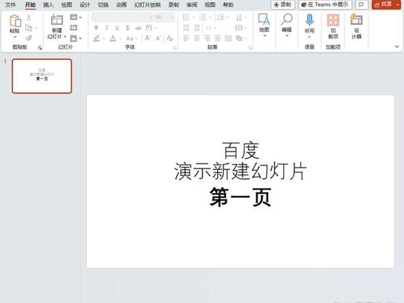Screen dimensions: 404x303
Task: Cut selection with the scissors icon
Action: pyautogui.click(x=29, y=18)
